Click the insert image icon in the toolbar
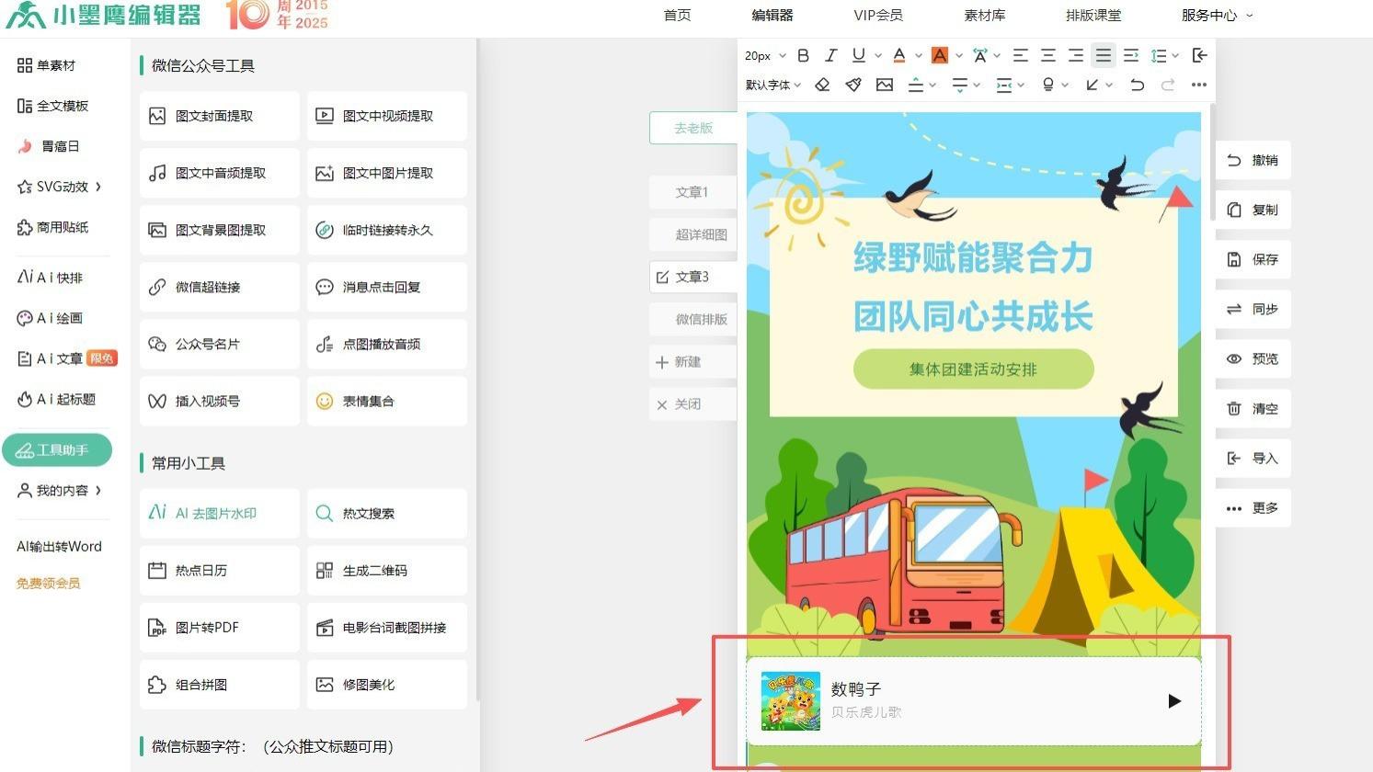This screenshot has width=1373, height=772. click(x=885, y=85)
